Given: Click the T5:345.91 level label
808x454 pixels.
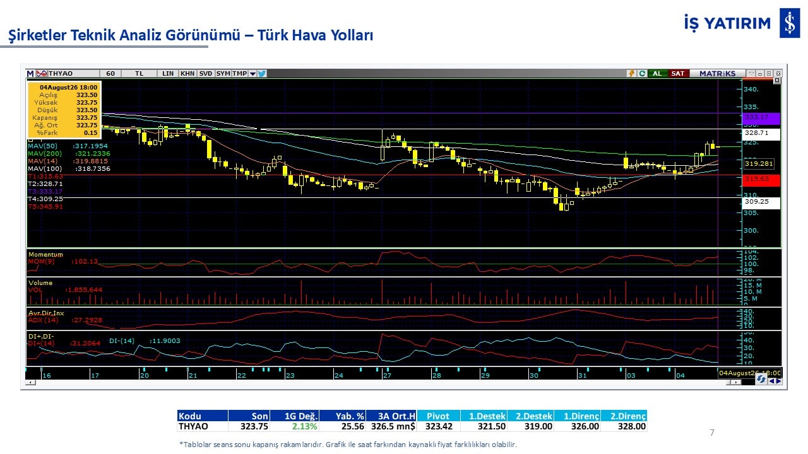Looking at the screenshot, I should click(x=45, y=206).
